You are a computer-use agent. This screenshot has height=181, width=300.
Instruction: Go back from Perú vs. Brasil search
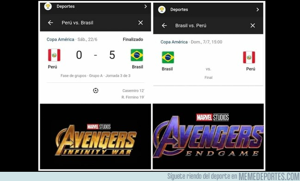[x=50, y=23]
